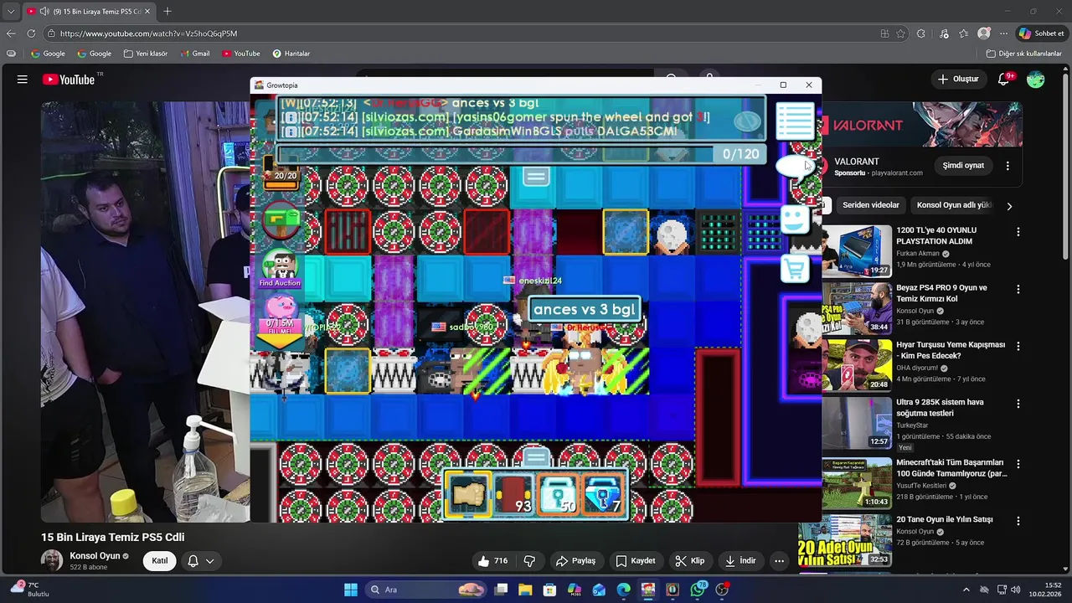1072x603 pixels.
Task: Toggle the channel notification bell setting
Action: click(x=200, y=561)
